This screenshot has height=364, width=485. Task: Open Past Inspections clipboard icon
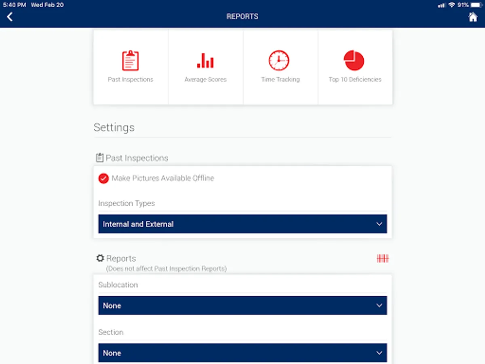[130, 61]
